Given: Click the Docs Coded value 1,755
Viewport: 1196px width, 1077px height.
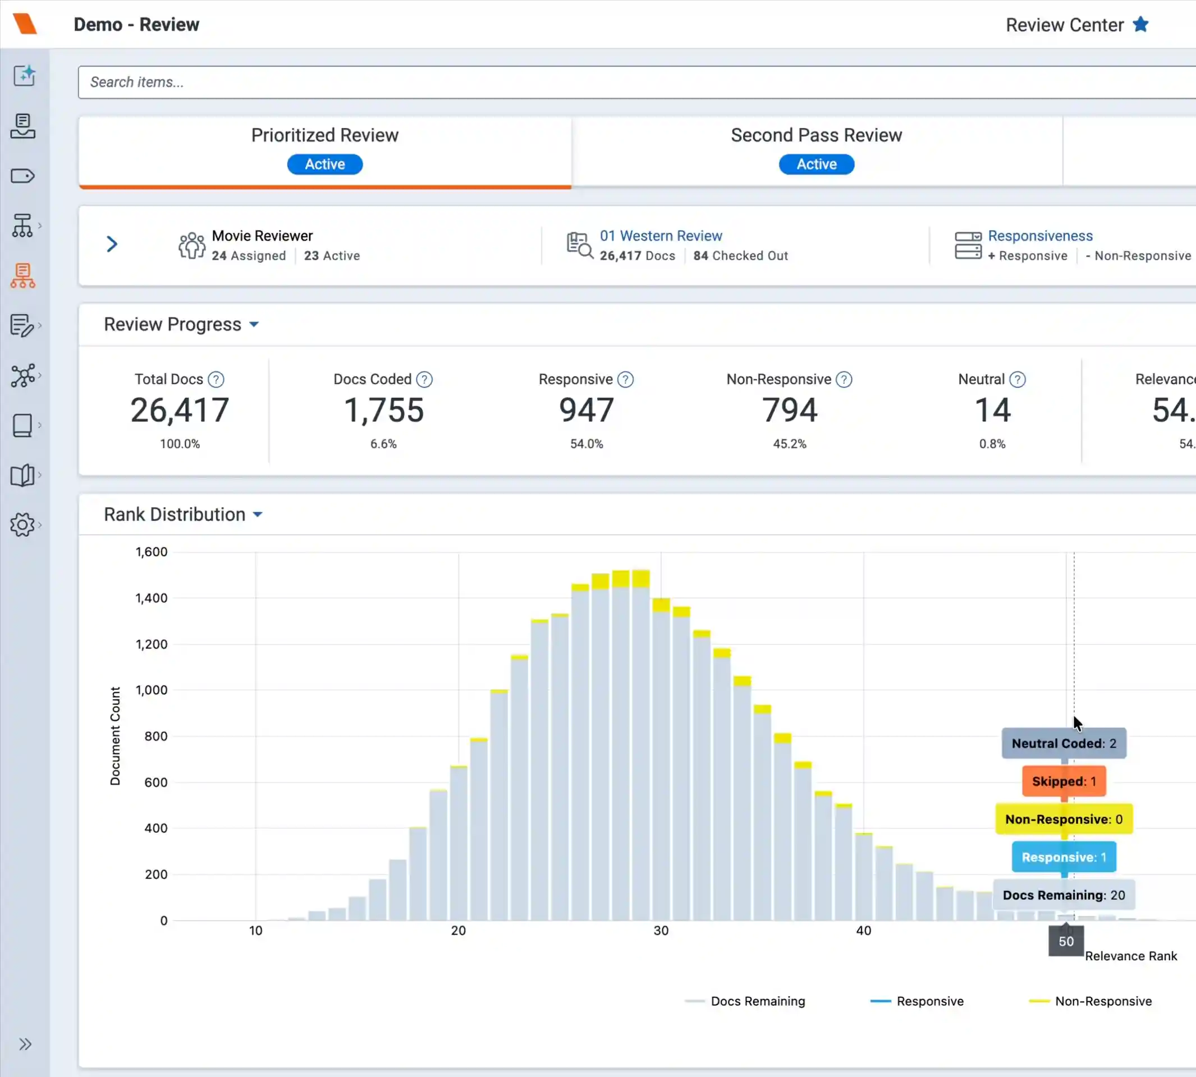Looking at the screenshot, I should 384,410.
